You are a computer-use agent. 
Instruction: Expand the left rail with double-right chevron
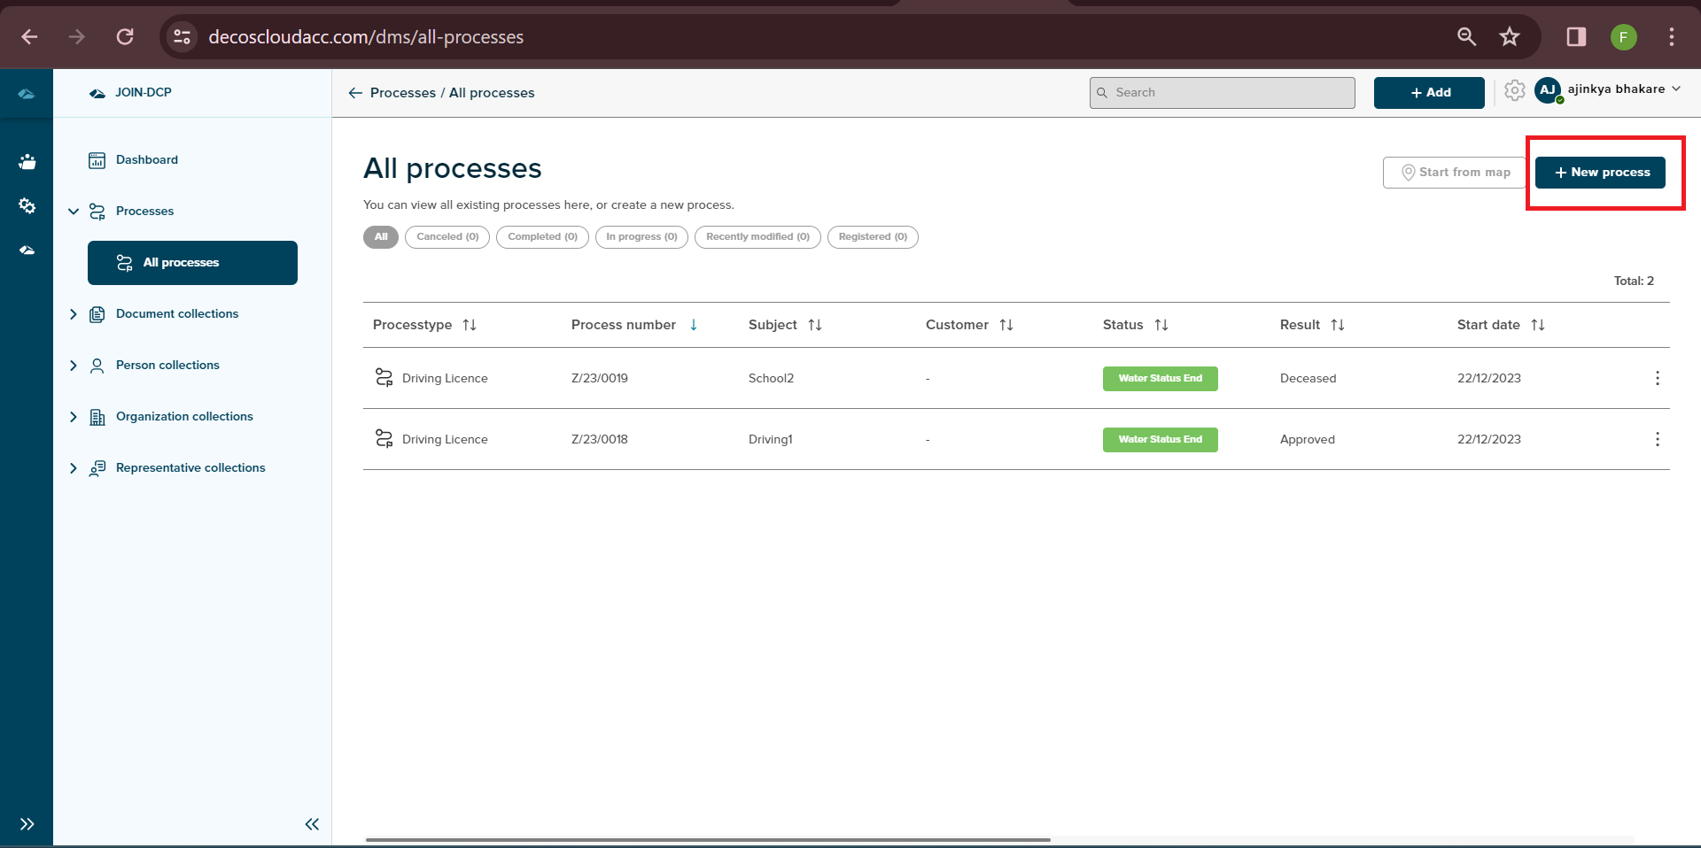[x=27, y=824]
